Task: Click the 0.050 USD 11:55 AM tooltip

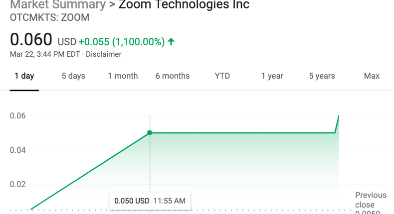Action: pos(150,201)
